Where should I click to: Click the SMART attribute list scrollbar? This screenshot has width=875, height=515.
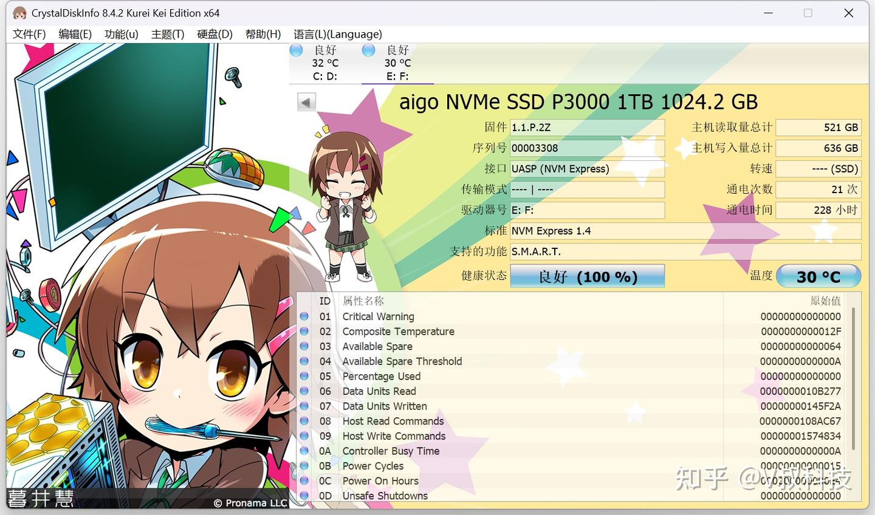tap(853, 378)
